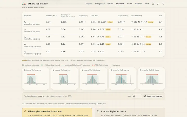Image resolution: width=187 pixels, height=117 pixels.
Task: Click the SE Hessian value 0.0544
Action: pyautogui.click(x=82, y=22)
